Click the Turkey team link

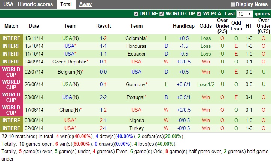[x=137, y=128]
